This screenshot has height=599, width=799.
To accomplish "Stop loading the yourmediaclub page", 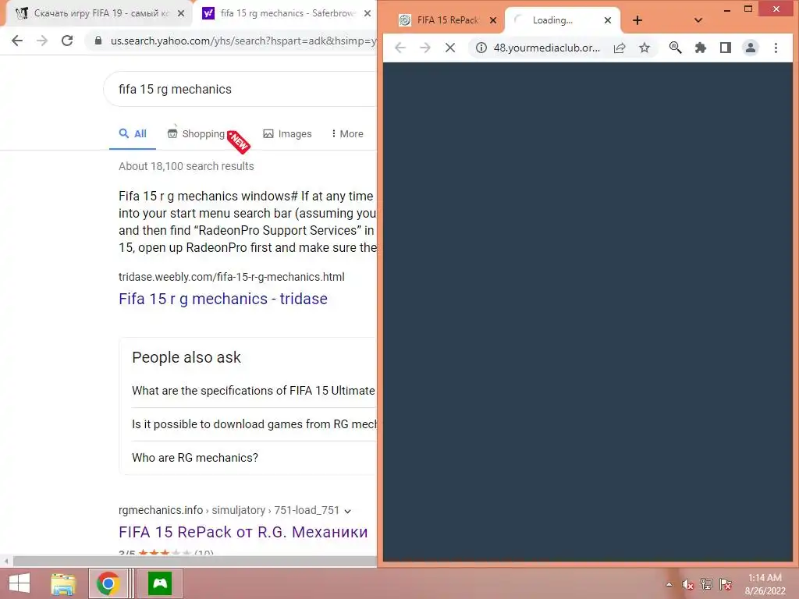I will point(450,48).
